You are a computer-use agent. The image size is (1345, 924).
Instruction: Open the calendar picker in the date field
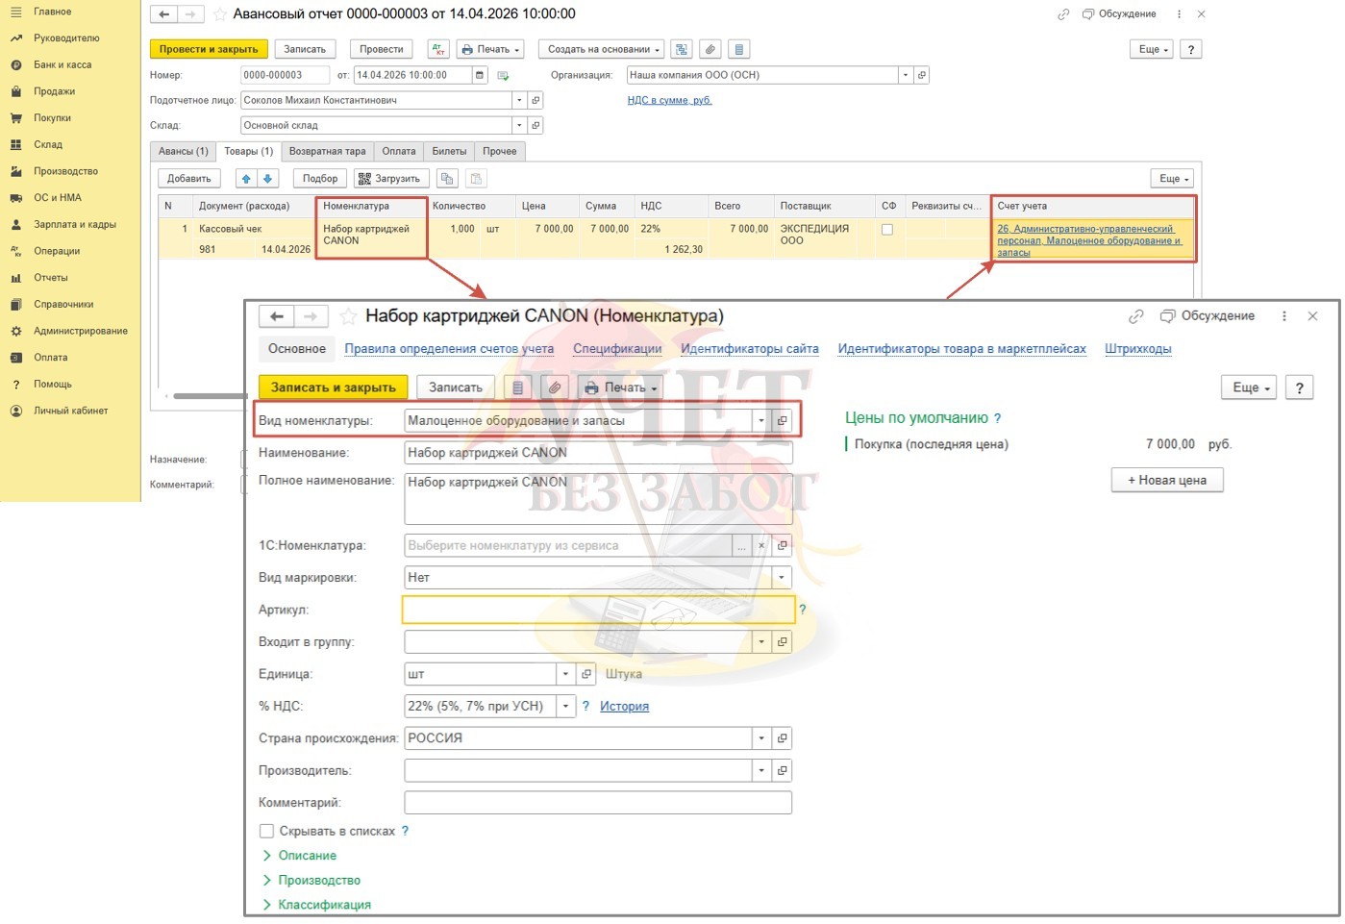tap(481, 75)
